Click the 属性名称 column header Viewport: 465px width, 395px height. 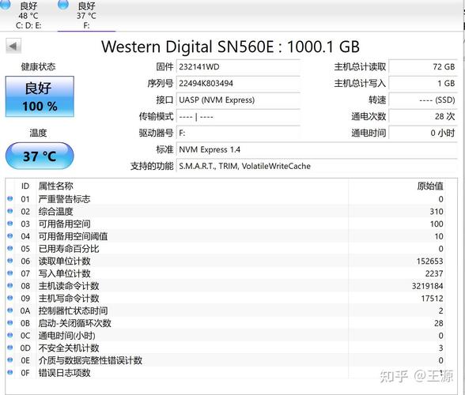point(55,186)
